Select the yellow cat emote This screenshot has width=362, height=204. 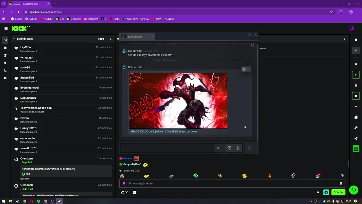[244, 176]
